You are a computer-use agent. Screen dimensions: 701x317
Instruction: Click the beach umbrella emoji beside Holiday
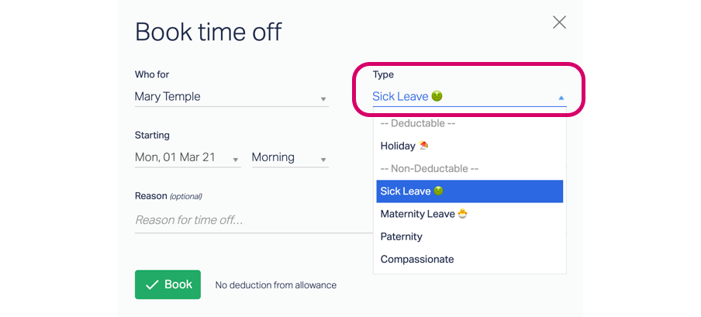(x=423, y=145)
